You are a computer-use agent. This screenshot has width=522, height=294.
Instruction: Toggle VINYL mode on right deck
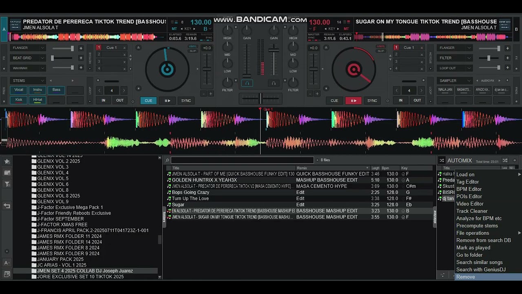tap(381, 47)
